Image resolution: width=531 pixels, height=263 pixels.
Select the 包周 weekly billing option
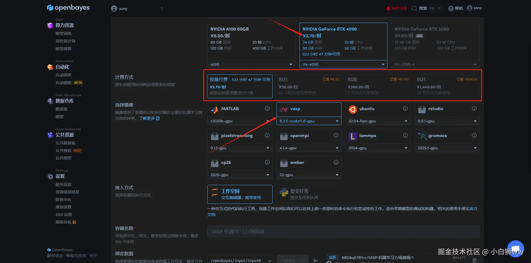[x=378, y=86]
